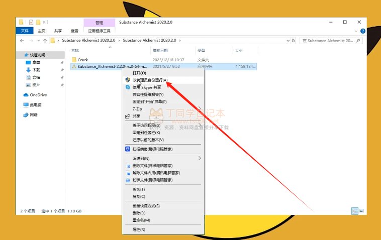Switch to the 查看 ribbon tab

point(74,31)
